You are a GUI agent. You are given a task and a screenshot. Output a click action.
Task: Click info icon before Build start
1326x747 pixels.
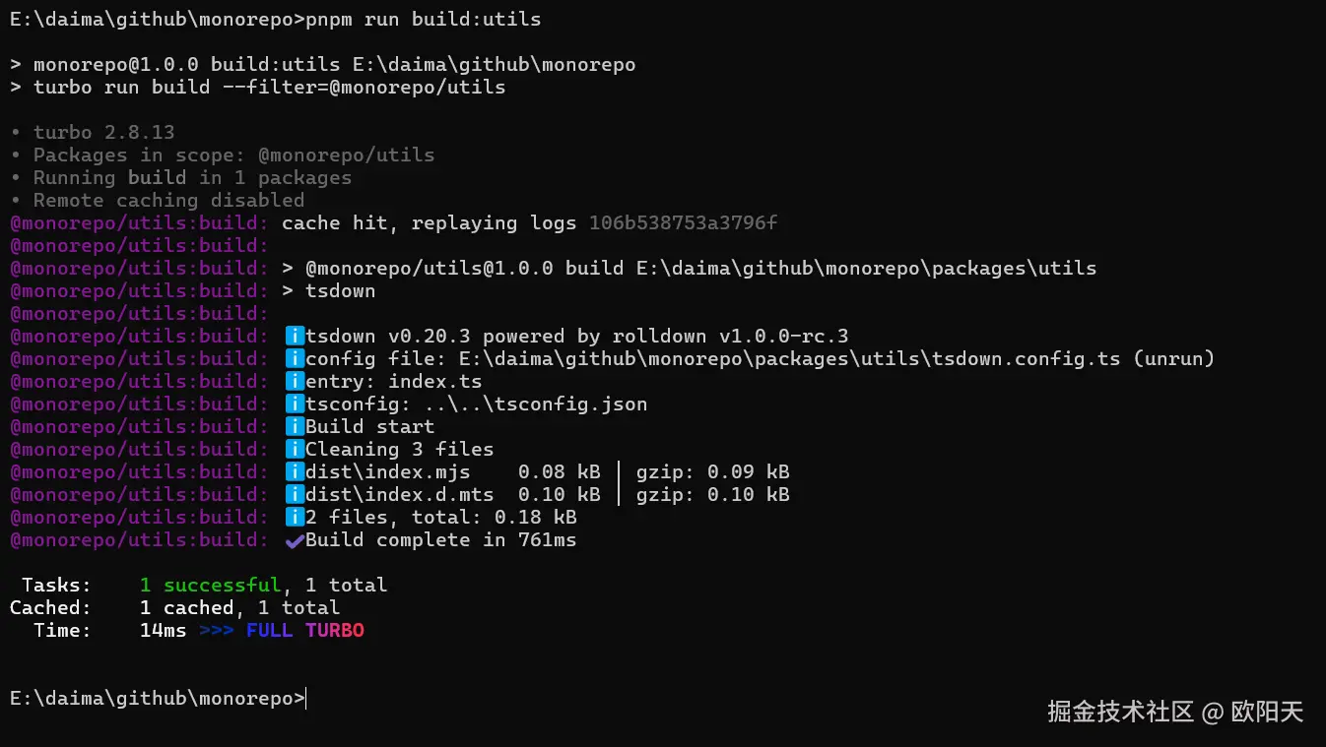294,427
